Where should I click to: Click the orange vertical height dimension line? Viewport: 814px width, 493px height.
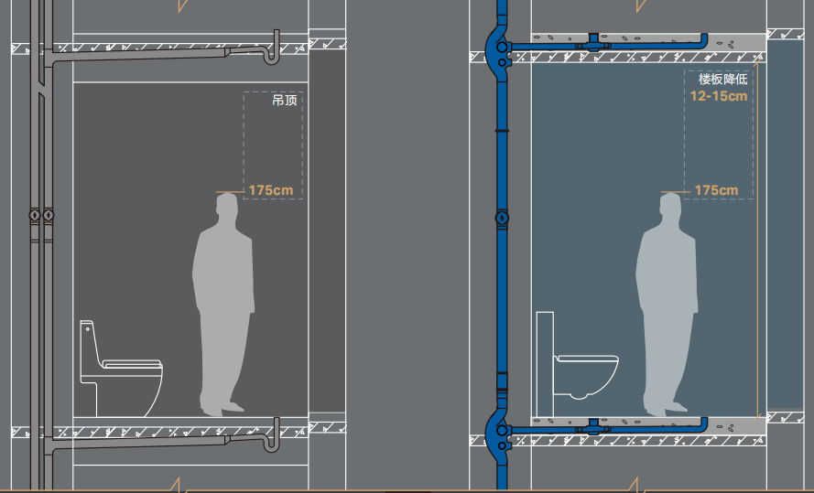pyautogui.click(x=758, y=238)
